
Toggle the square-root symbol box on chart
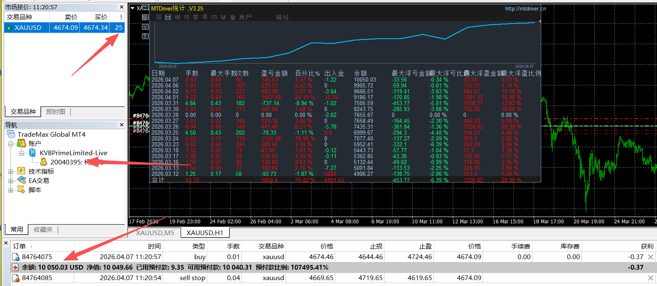(x=145, y=27)
